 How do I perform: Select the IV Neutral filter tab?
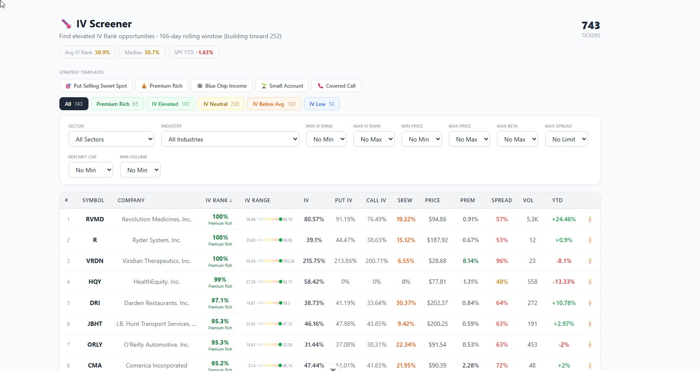[221, 104]
